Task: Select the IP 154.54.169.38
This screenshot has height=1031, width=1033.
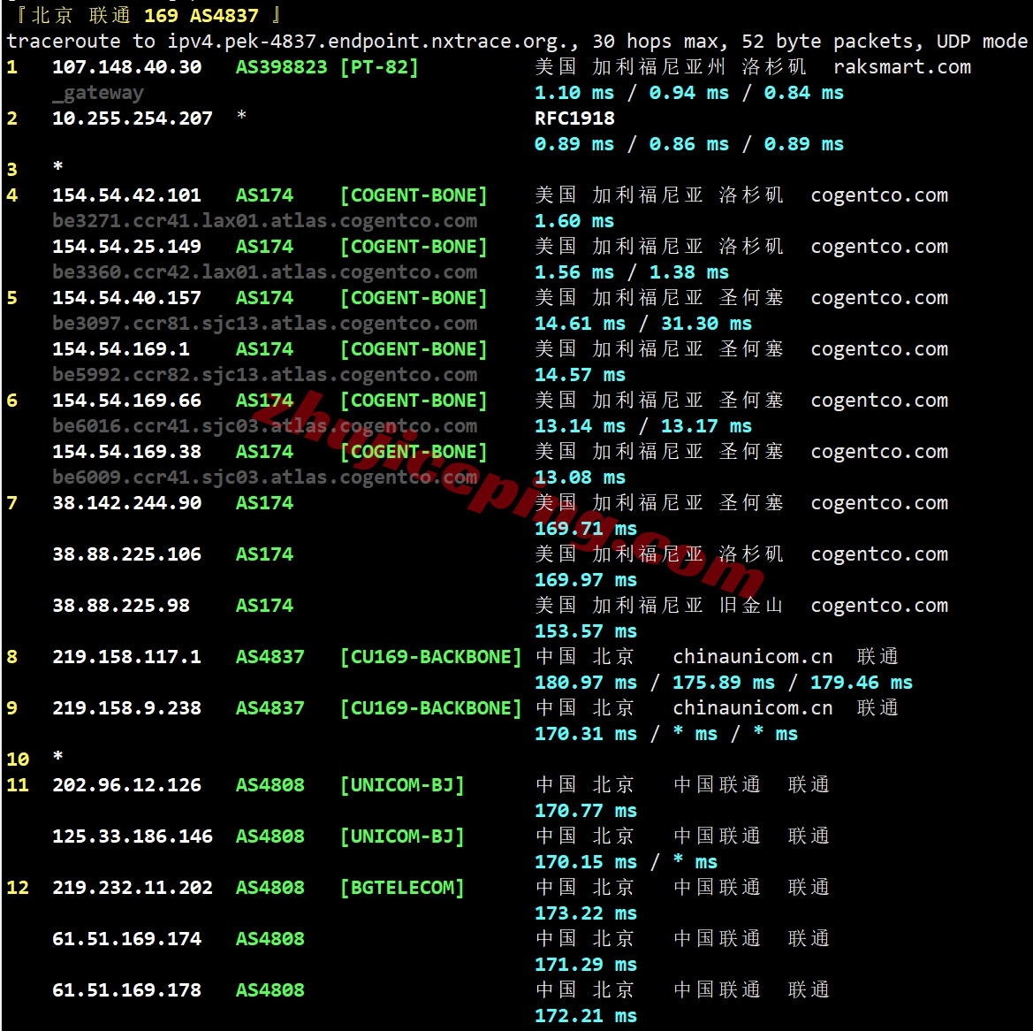Action: coord(126,452)
